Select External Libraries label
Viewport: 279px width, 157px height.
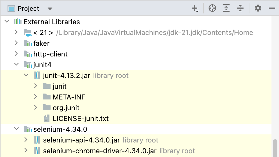(x=52, y=22)
